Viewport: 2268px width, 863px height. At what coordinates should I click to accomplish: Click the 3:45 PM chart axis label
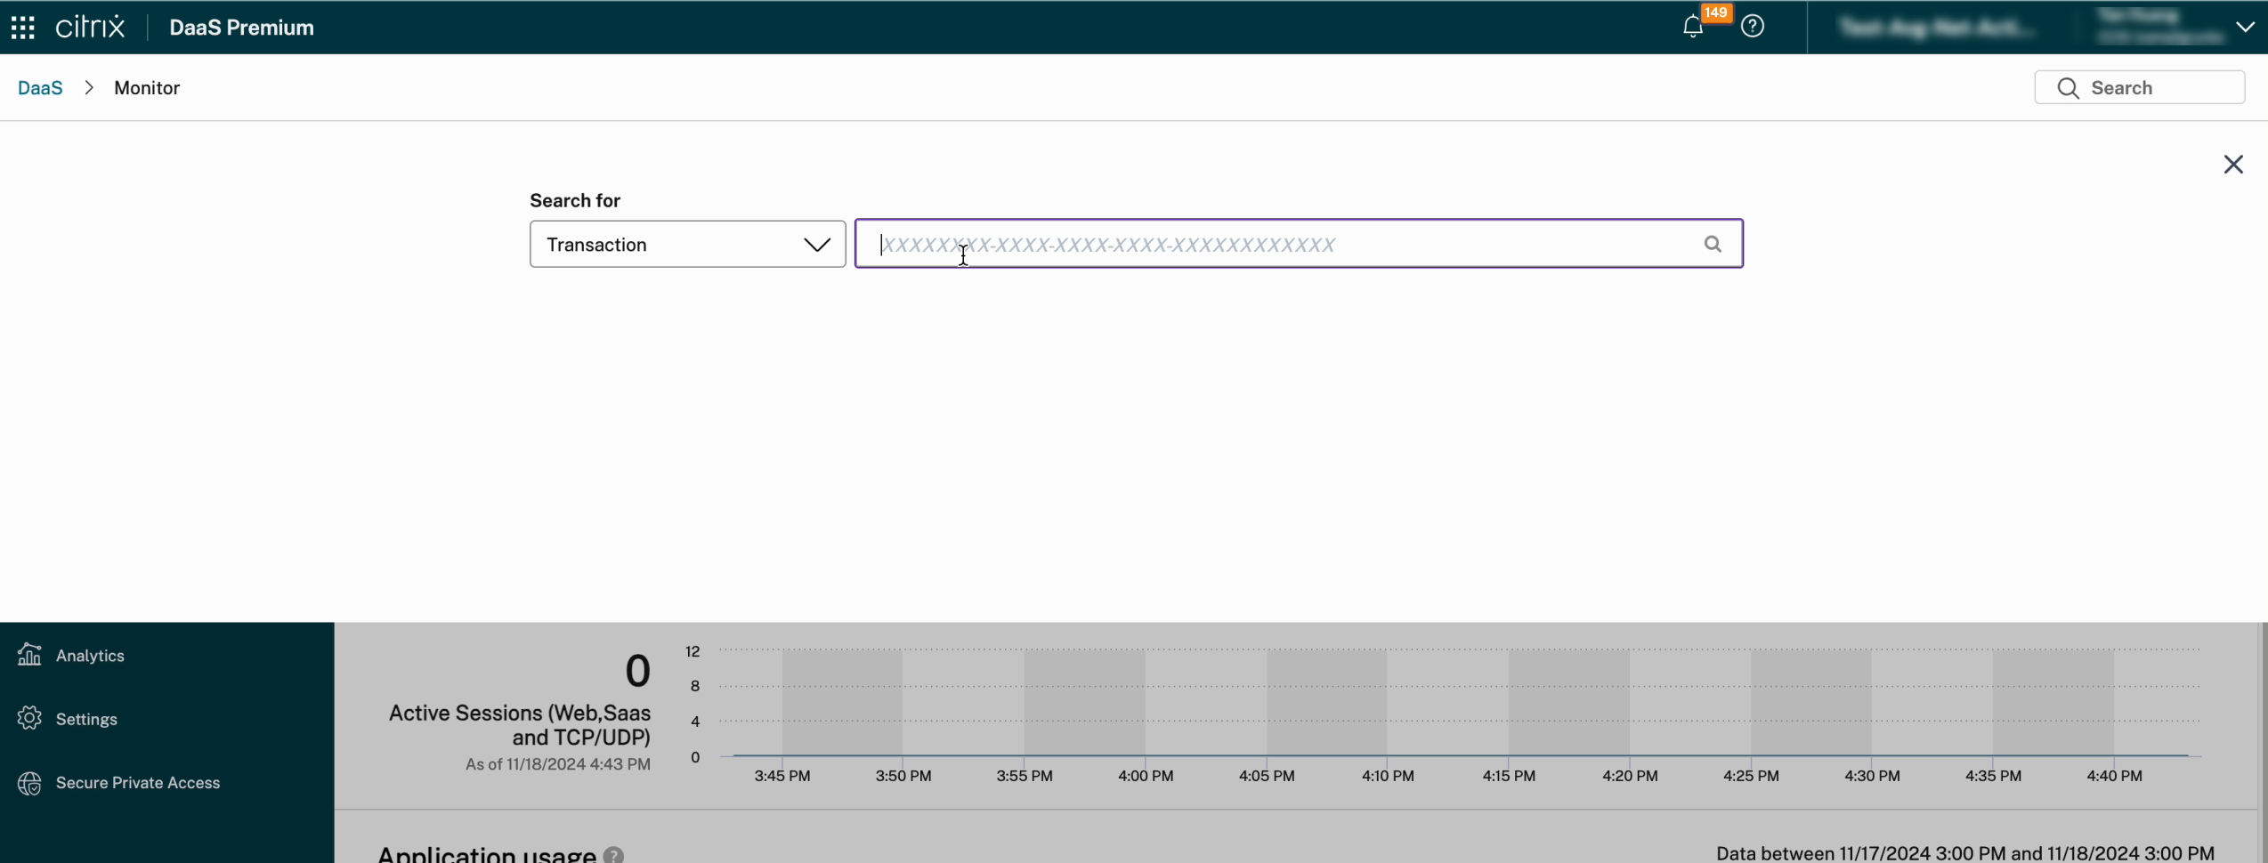pos(782,776)
